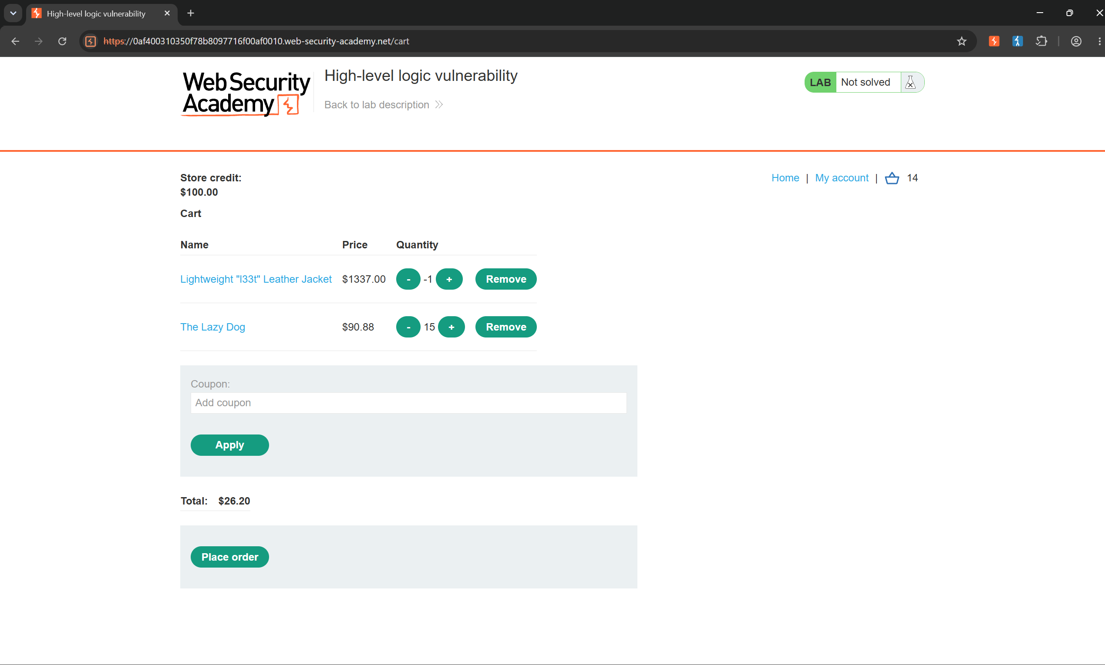Click the $100.00 store credit value

point(199,192)
